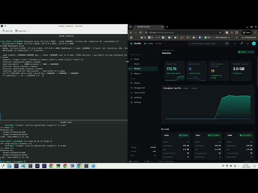
Task: Click Split View in Konsole
Action: coord(21,31)
